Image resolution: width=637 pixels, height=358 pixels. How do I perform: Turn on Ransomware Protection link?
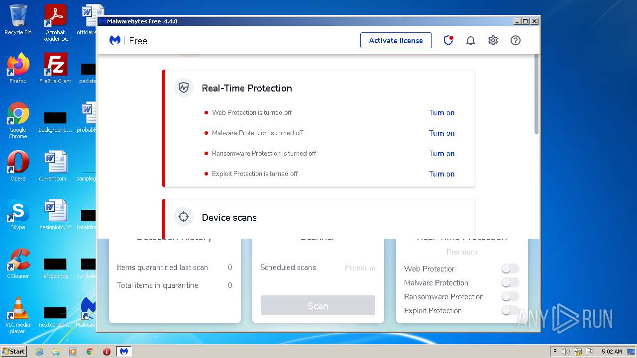tap(441, 154)
